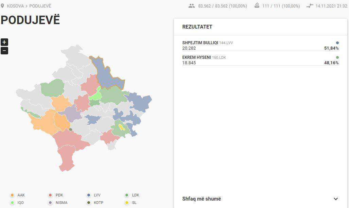Select the PODUJEVË breadcrumb item
The image size is (349, 208).
40,6
